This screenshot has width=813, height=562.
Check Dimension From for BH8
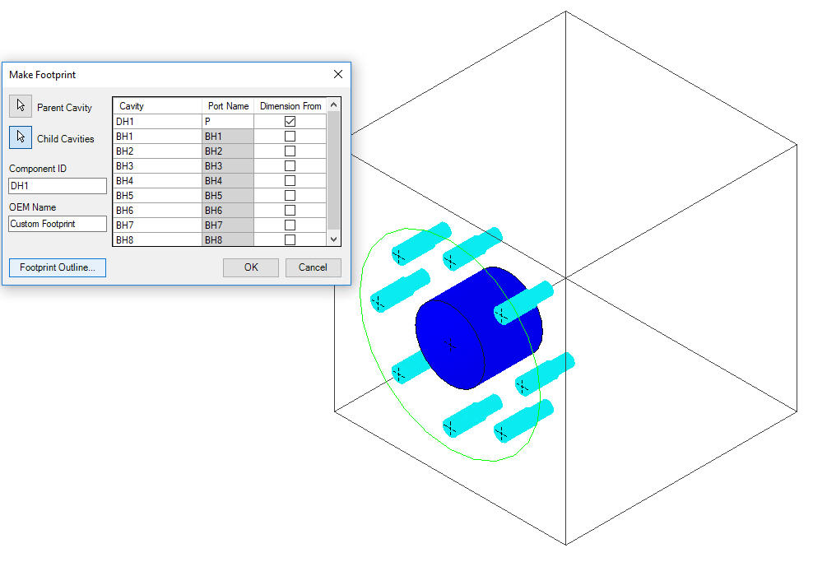click(x=290, y=239)
